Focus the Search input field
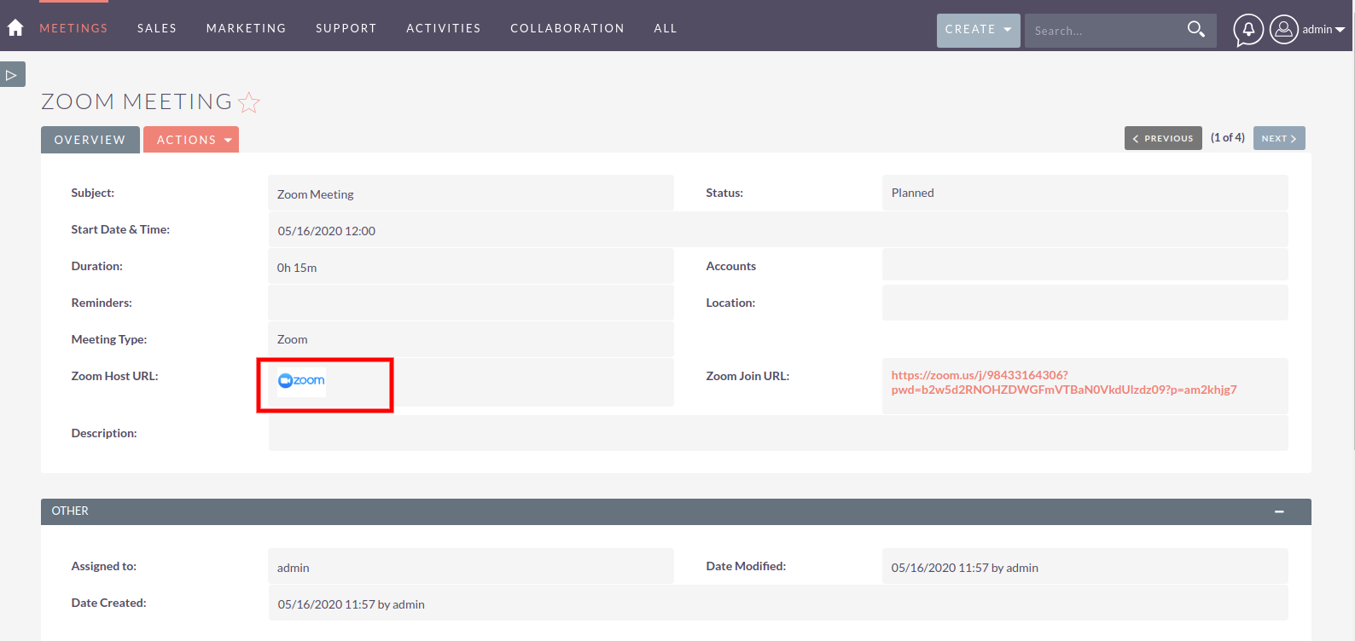 [x=1103, y=31]
